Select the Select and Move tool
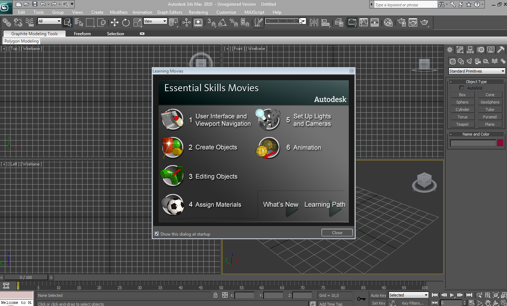The height and width of the screenshot is (306, 507). tap(115, 23)
